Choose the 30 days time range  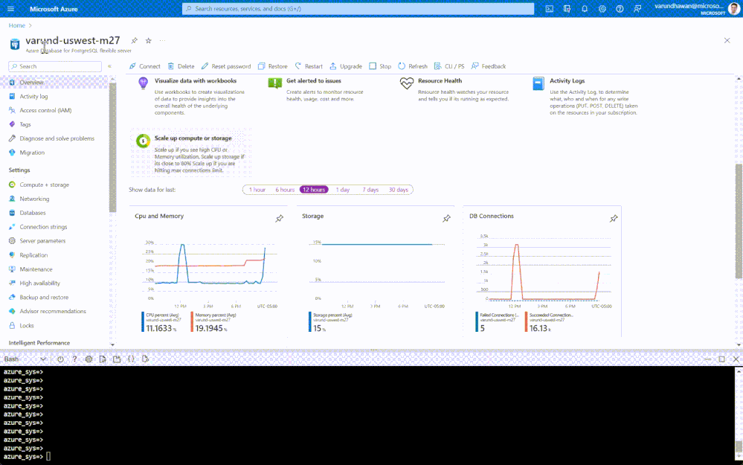(x=398, y=190)
